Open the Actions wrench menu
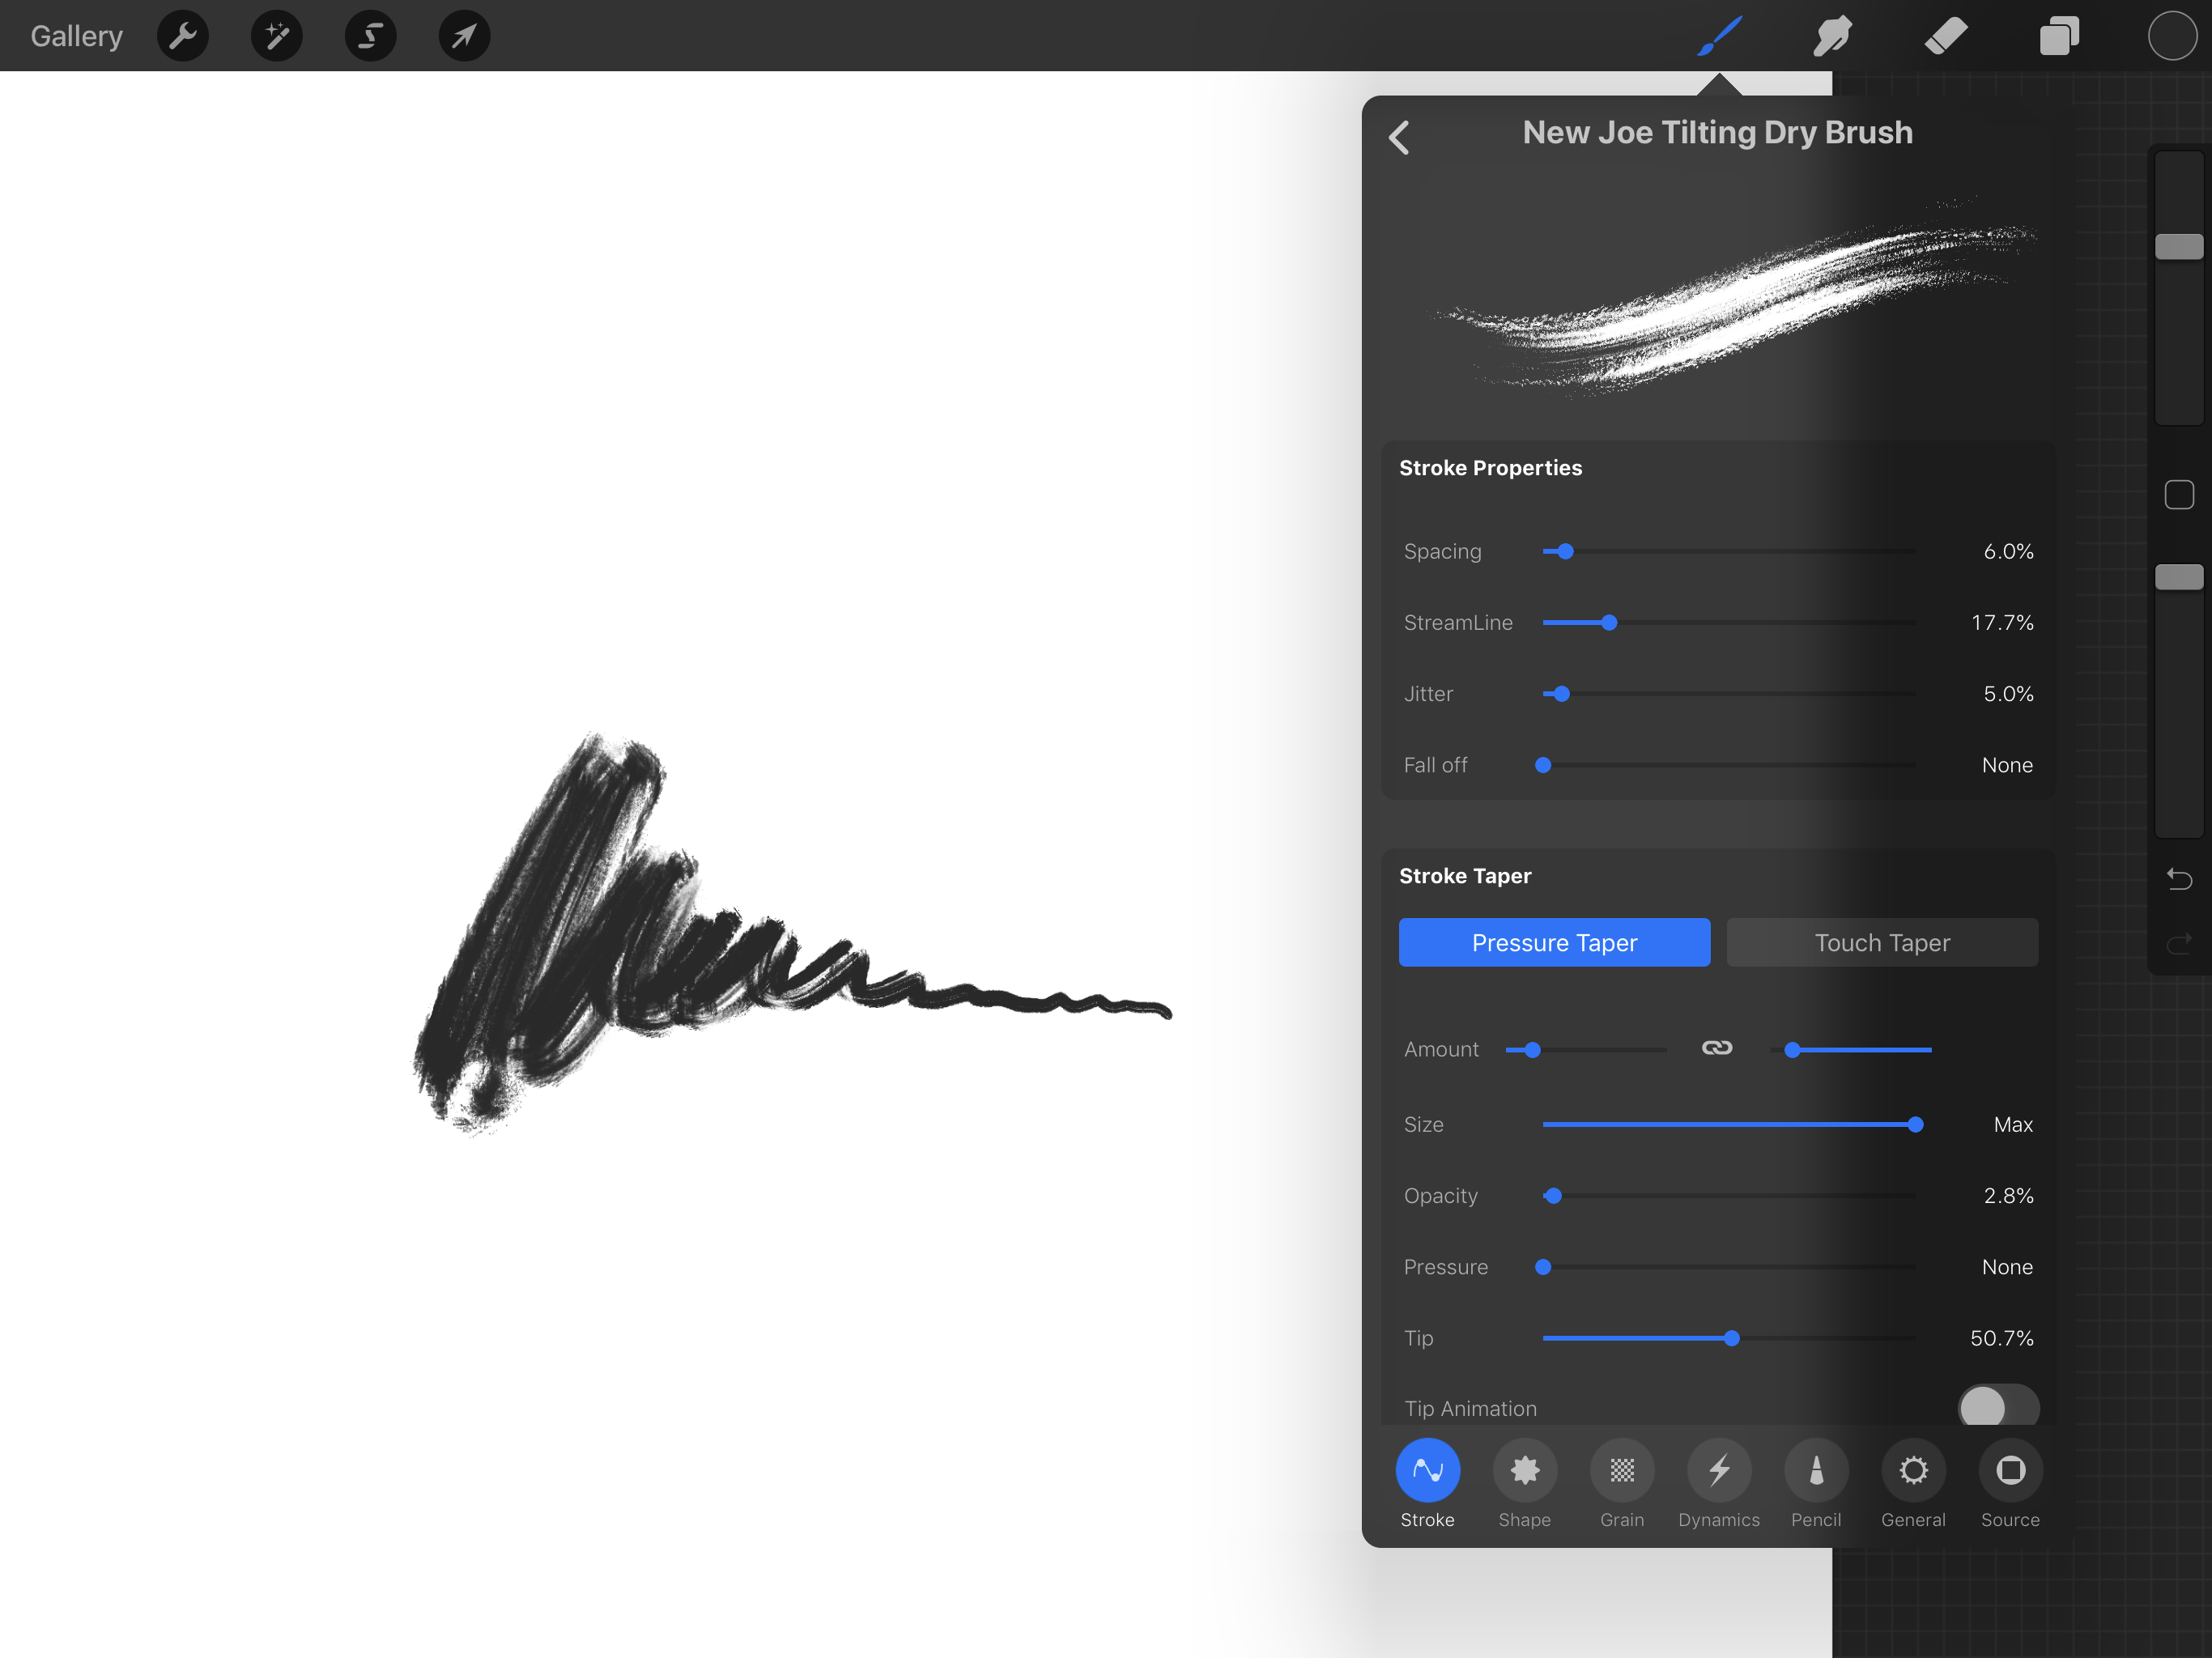Screen dimensions: 2212x1658 pyautogui.click(x=183, y=36)
